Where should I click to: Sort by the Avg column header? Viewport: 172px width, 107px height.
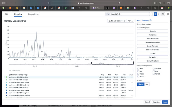102,75
